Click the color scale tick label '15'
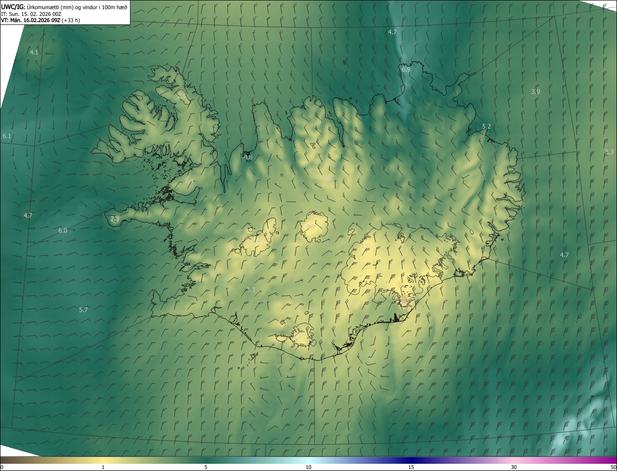 pyautogui.click(x=411, y=467)
